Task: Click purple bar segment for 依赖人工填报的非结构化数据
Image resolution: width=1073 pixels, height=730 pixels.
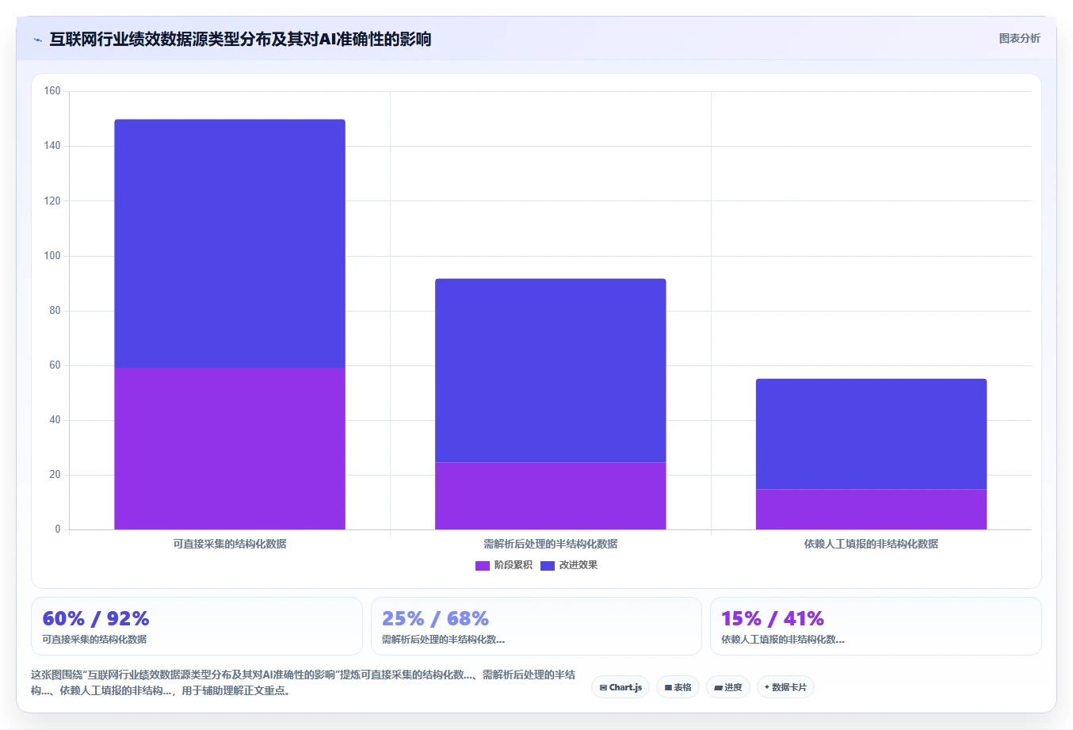Action: coord(871,509)
